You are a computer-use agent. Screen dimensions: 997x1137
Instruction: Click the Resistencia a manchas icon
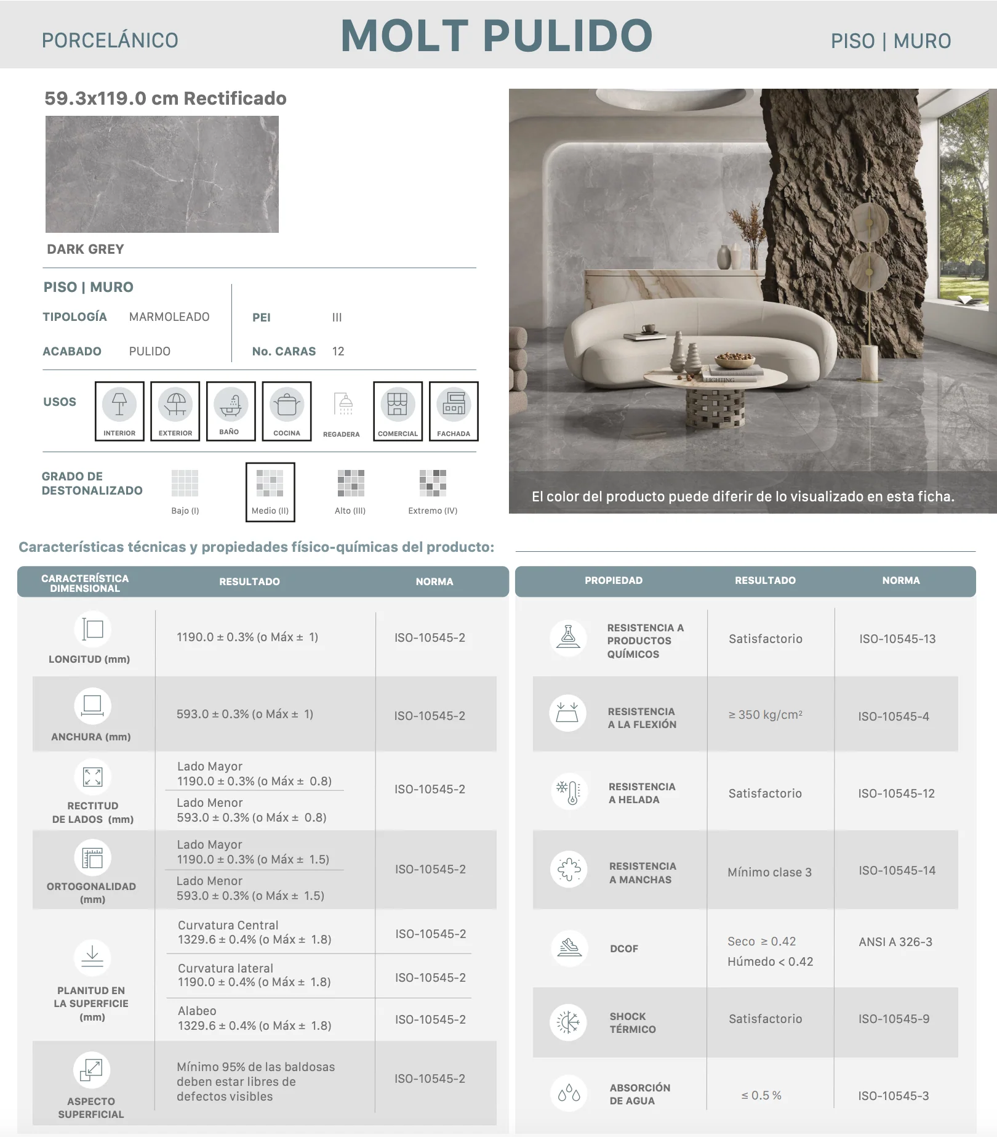569,869
